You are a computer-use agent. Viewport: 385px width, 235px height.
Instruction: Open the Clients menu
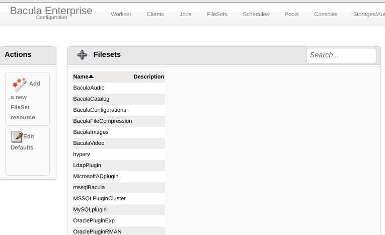(x=155, y=14)
